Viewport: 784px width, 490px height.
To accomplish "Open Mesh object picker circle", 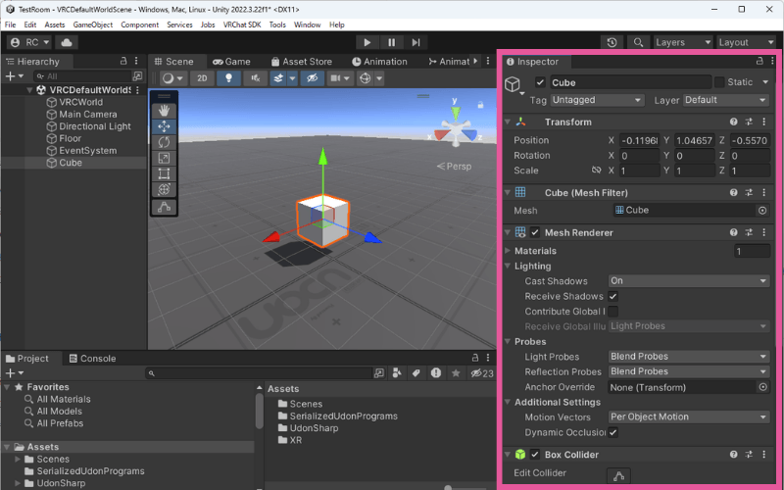I will [762, 211].
